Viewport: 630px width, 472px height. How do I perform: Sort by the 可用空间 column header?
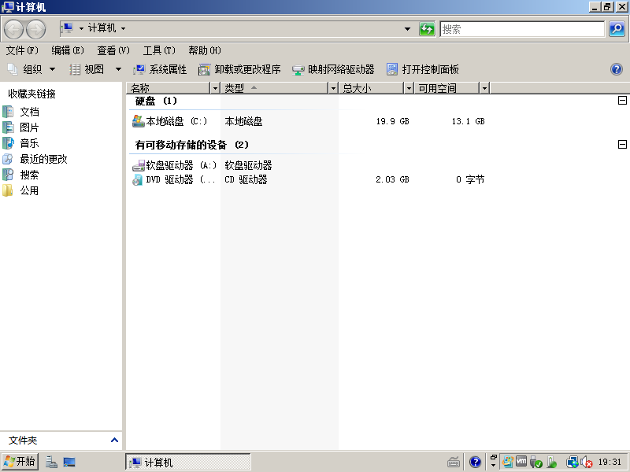coord(447,88)
